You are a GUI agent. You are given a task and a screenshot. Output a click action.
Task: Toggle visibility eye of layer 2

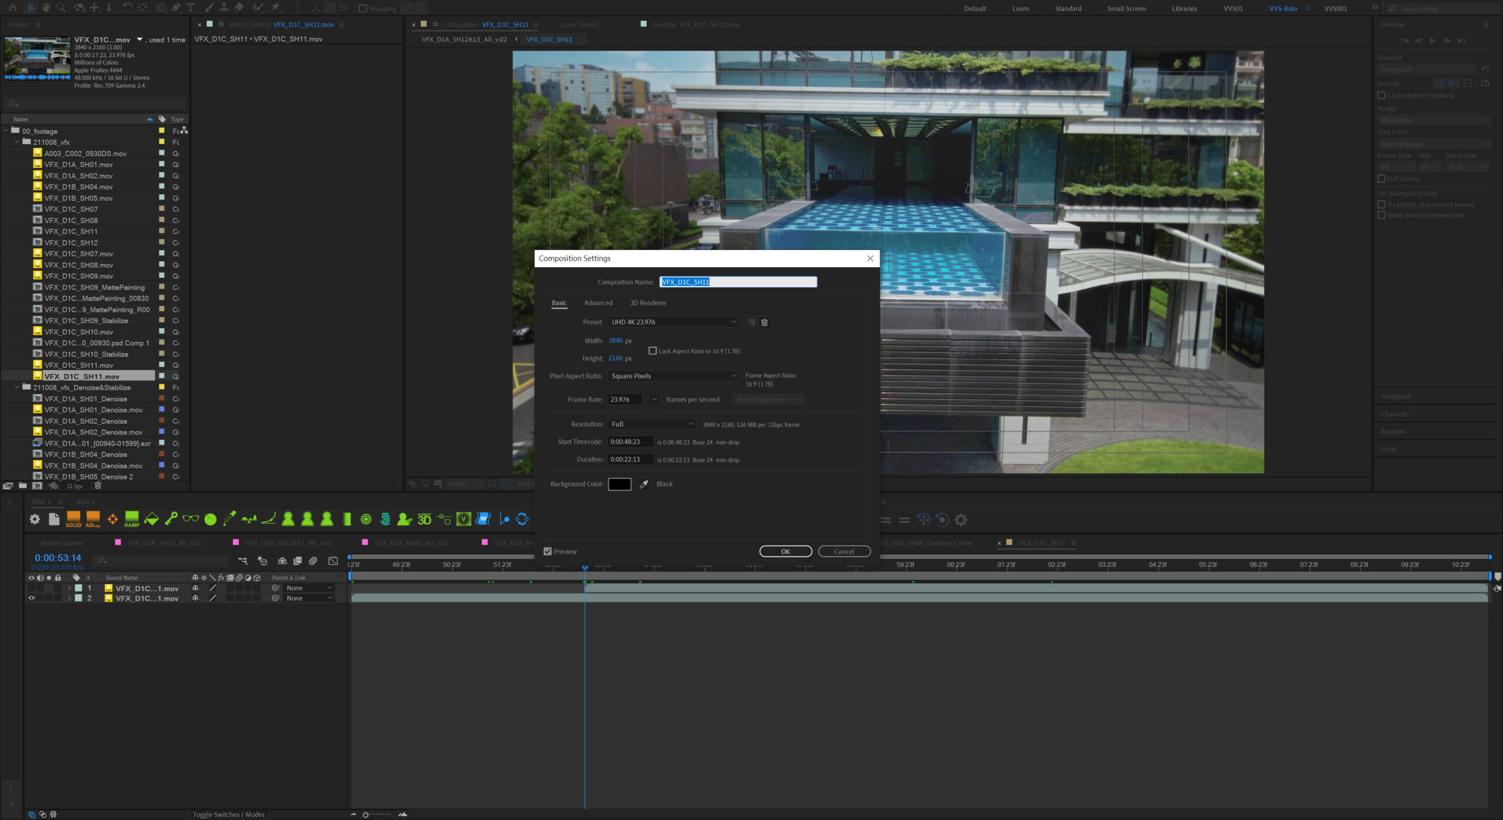click(32, 598)
